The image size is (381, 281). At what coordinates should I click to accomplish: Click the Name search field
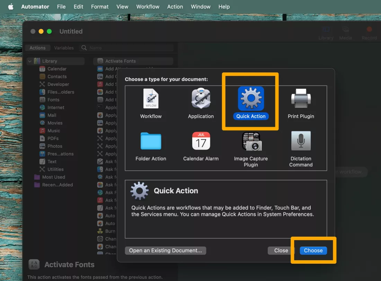[x=126, y=48]
